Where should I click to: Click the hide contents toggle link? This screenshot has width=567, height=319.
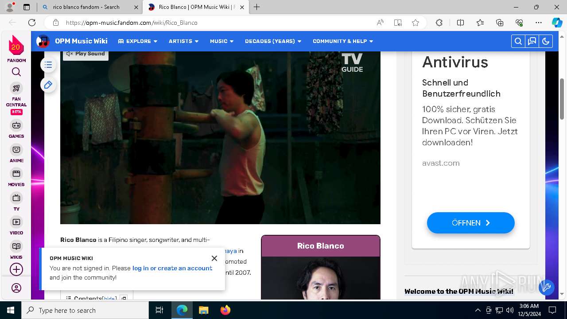110,299
